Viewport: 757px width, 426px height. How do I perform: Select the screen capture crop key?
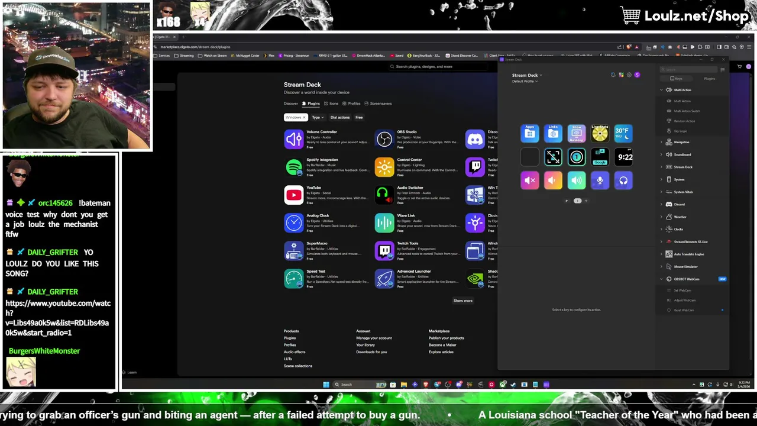pyautogui.click(x=553, y=157)
